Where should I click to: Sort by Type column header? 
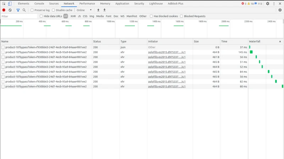[x=133, y=41]
